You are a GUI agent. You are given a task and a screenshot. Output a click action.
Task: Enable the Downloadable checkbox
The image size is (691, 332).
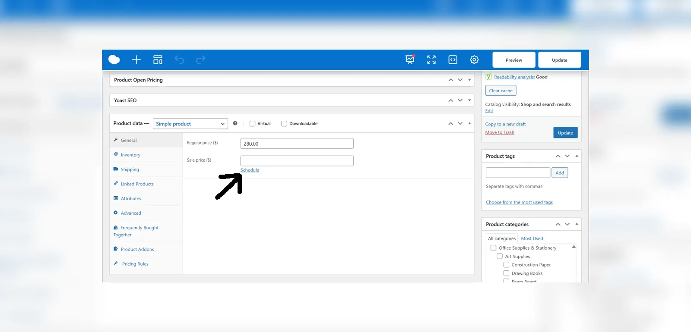(284, 124)
